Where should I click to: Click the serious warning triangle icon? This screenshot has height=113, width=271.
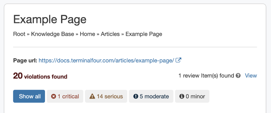92,96
